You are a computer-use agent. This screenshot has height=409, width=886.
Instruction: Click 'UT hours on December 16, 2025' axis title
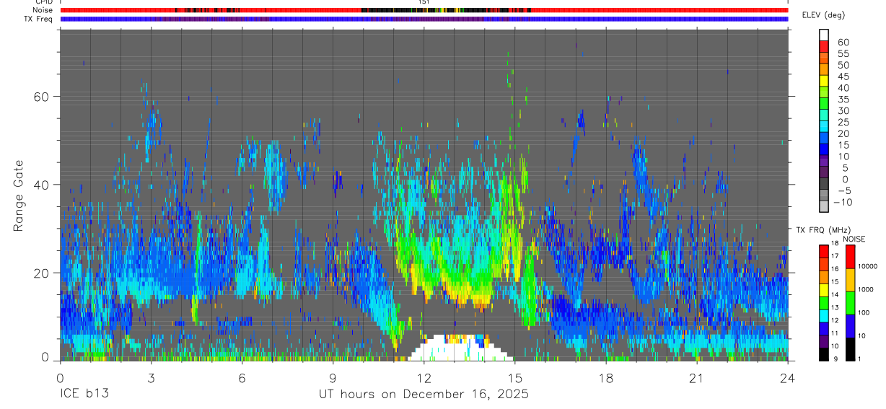tap(424, 395)
